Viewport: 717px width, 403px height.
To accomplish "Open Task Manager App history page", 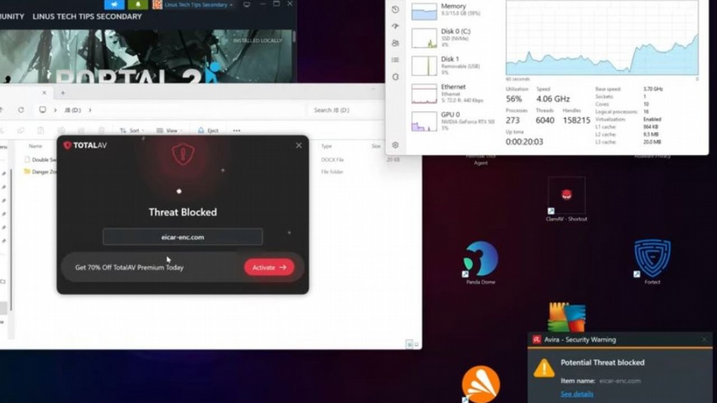I will (395, 10).
